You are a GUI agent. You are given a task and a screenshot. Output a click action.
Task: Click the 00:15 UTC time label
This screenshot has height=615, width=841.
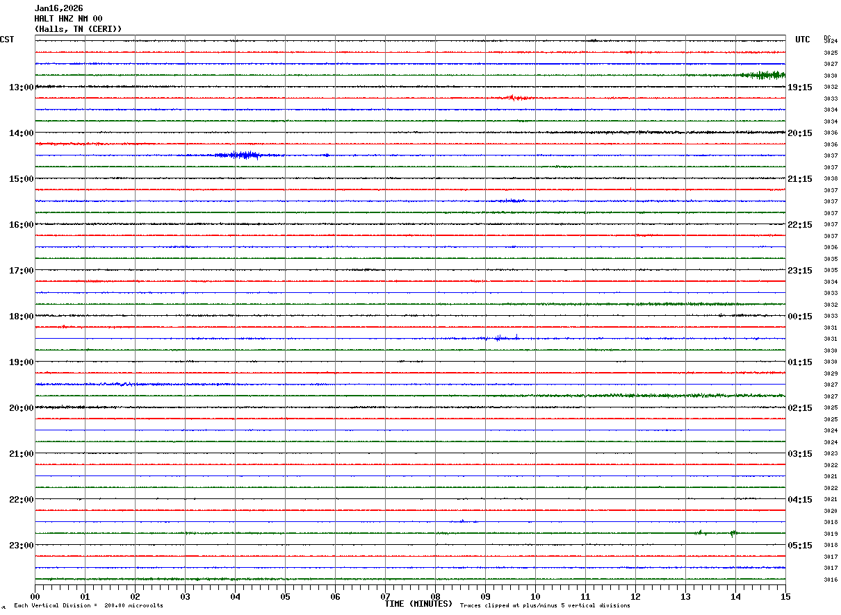(x=800, y=317)
